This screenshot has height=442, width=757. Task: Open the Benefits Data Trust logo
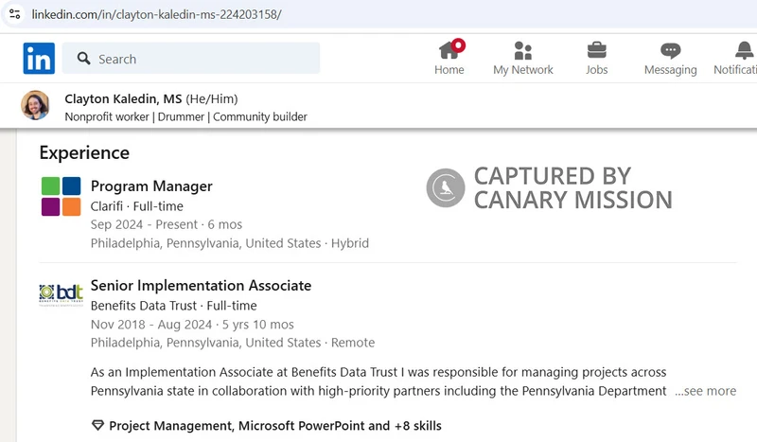coord(61,294)
